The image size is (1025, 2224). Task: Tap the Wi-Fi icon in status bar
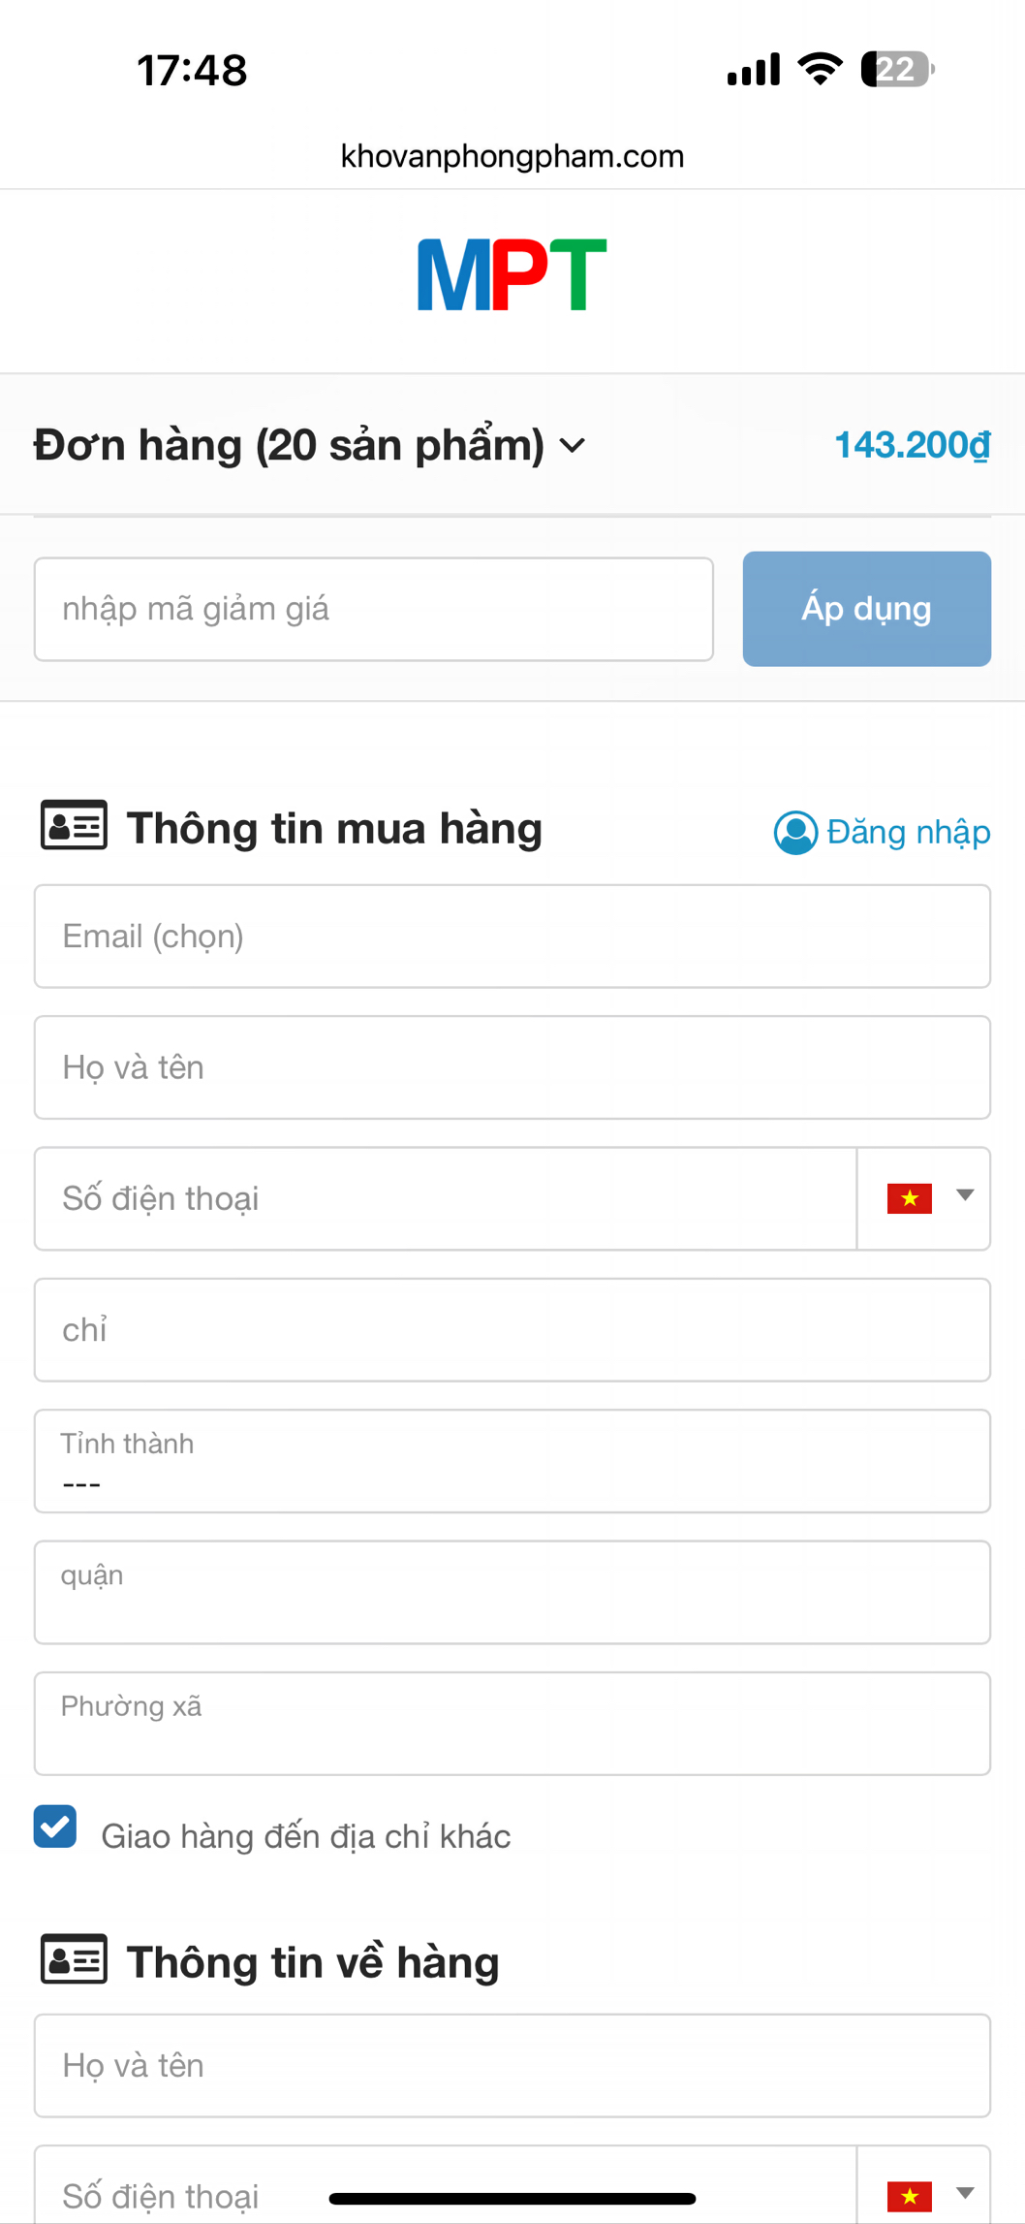[x=820, y=70]
